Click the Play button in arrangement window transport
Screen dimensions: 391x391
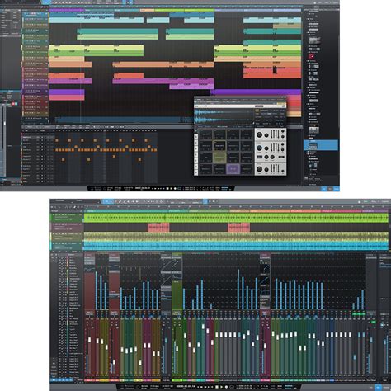point(171,189)
